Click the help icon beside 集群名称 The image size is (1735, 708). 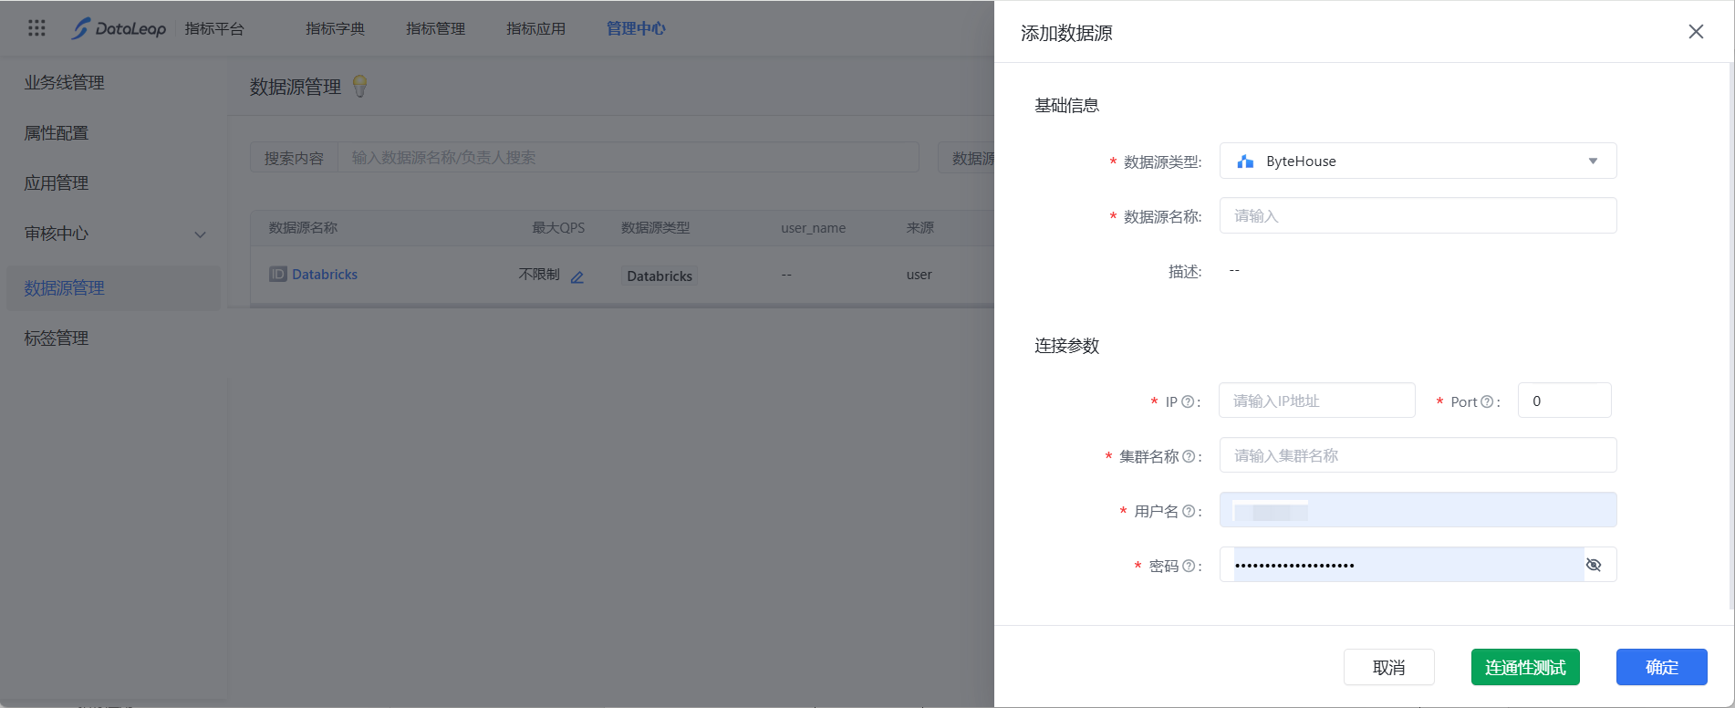point(1189,456)
